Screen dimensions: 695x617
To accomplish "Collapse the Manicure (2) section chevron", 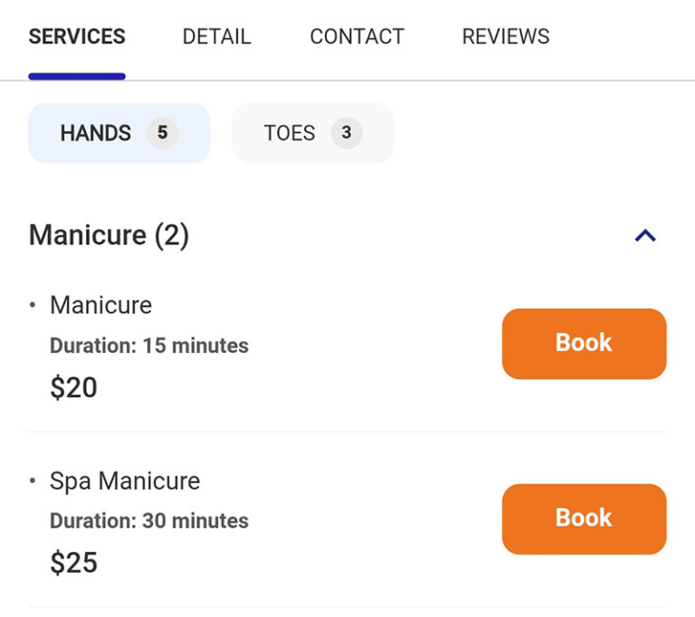I will pos(645,235).
